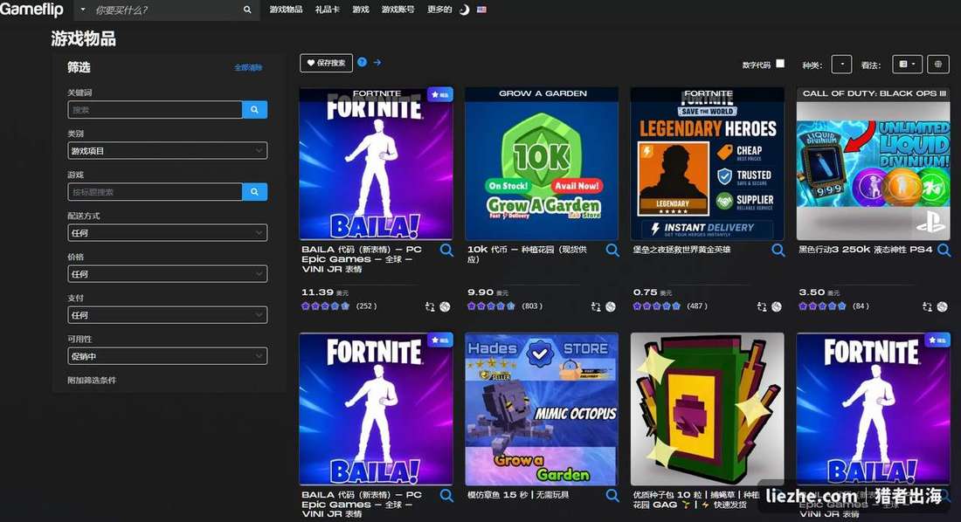Click transfer delivery icon on 3.50 listing
The image size is (961, 522).
[927, 306]
